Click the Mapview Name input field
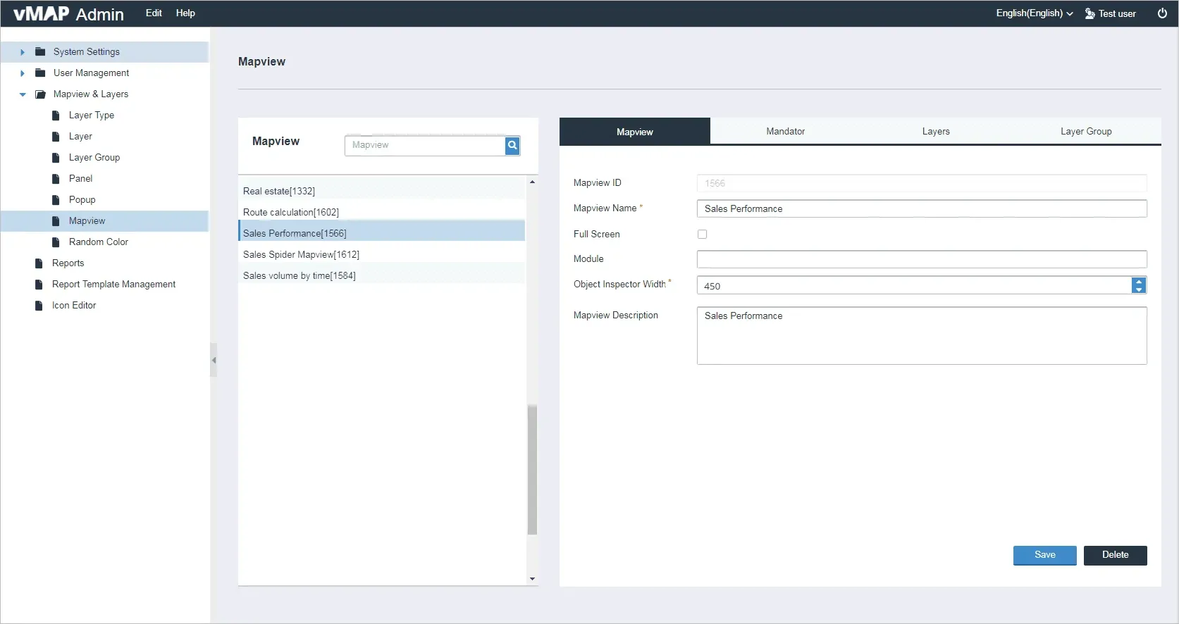 coord(922,208)
